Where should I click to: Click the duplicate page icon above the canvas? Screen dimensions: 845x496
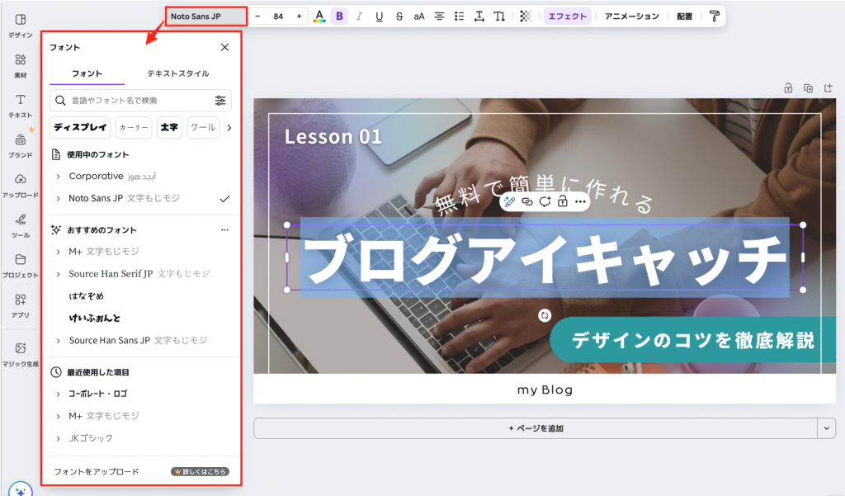click(808, 88)
